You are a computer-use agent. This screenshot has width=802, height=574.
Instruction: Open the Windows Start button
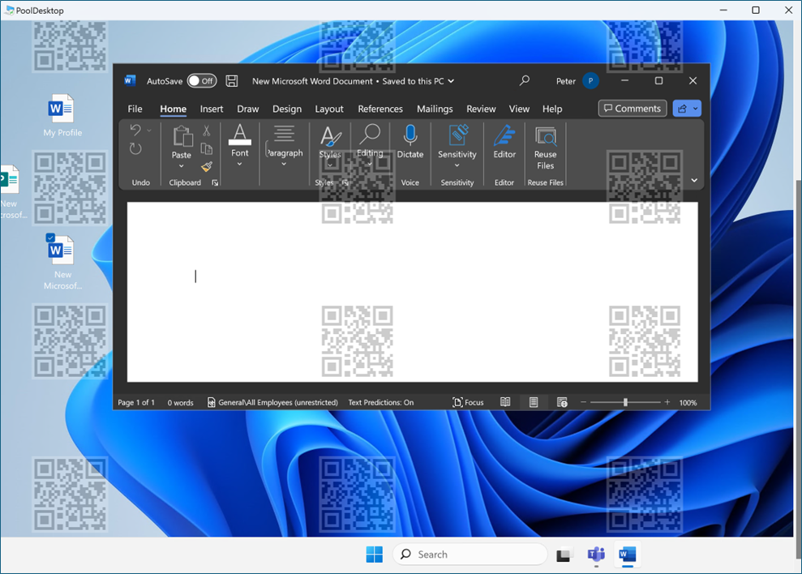pyautogui.click(x=375, y=554)
